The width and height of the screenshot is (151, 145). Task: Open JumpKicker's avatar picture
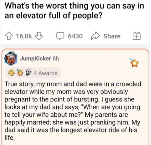[x=11, y=59]
